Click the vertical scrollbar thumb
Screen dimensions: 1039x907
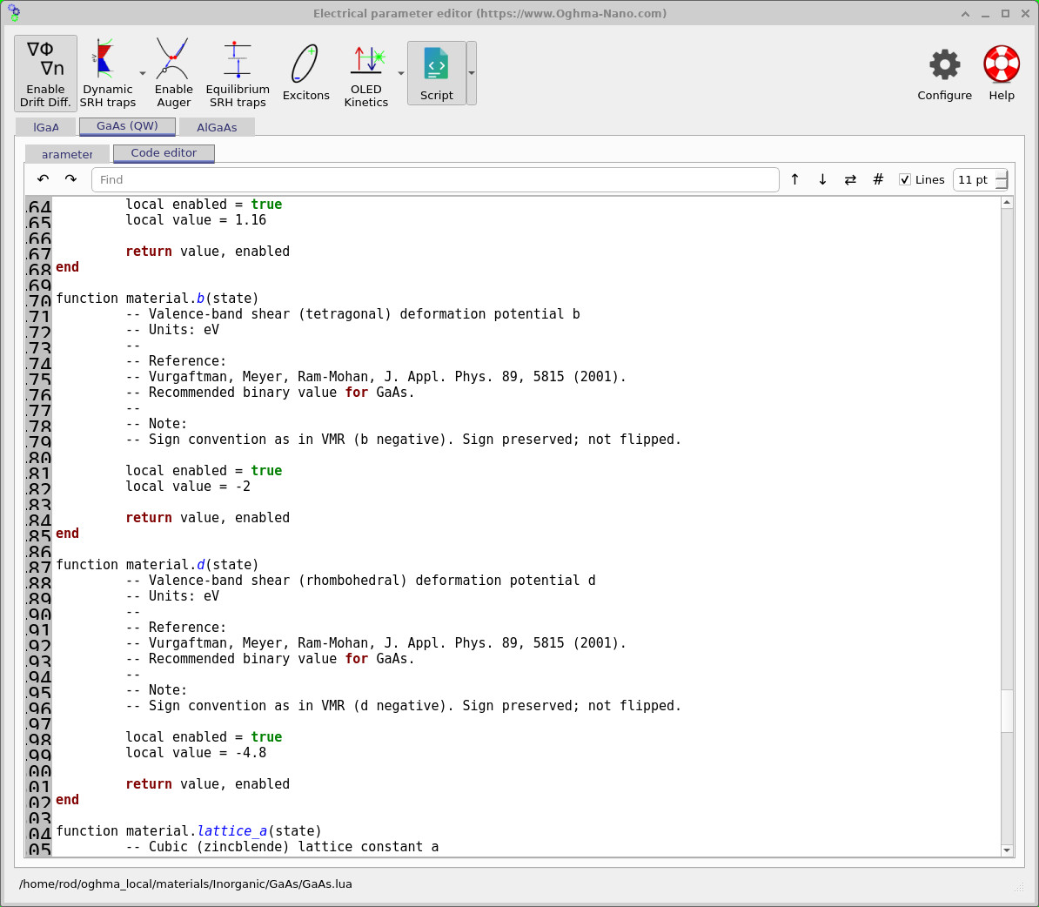[1007, 711]
